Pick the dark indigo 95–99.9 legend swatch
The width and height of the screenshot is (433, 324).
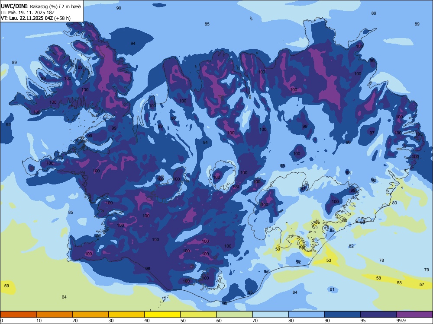coord(378,314)
